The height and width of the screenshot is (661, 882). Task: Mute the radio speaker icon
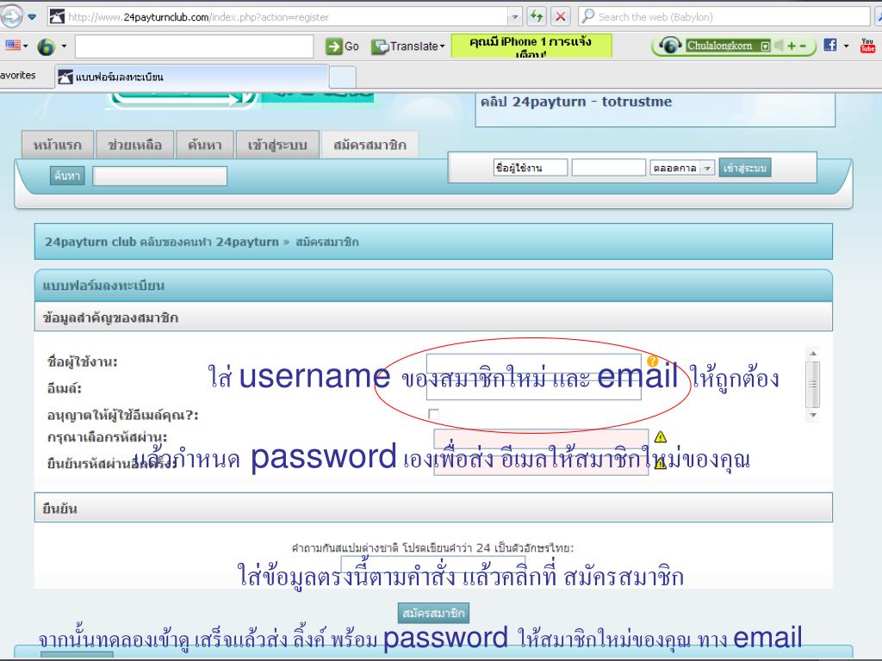[x=779, y=46]
